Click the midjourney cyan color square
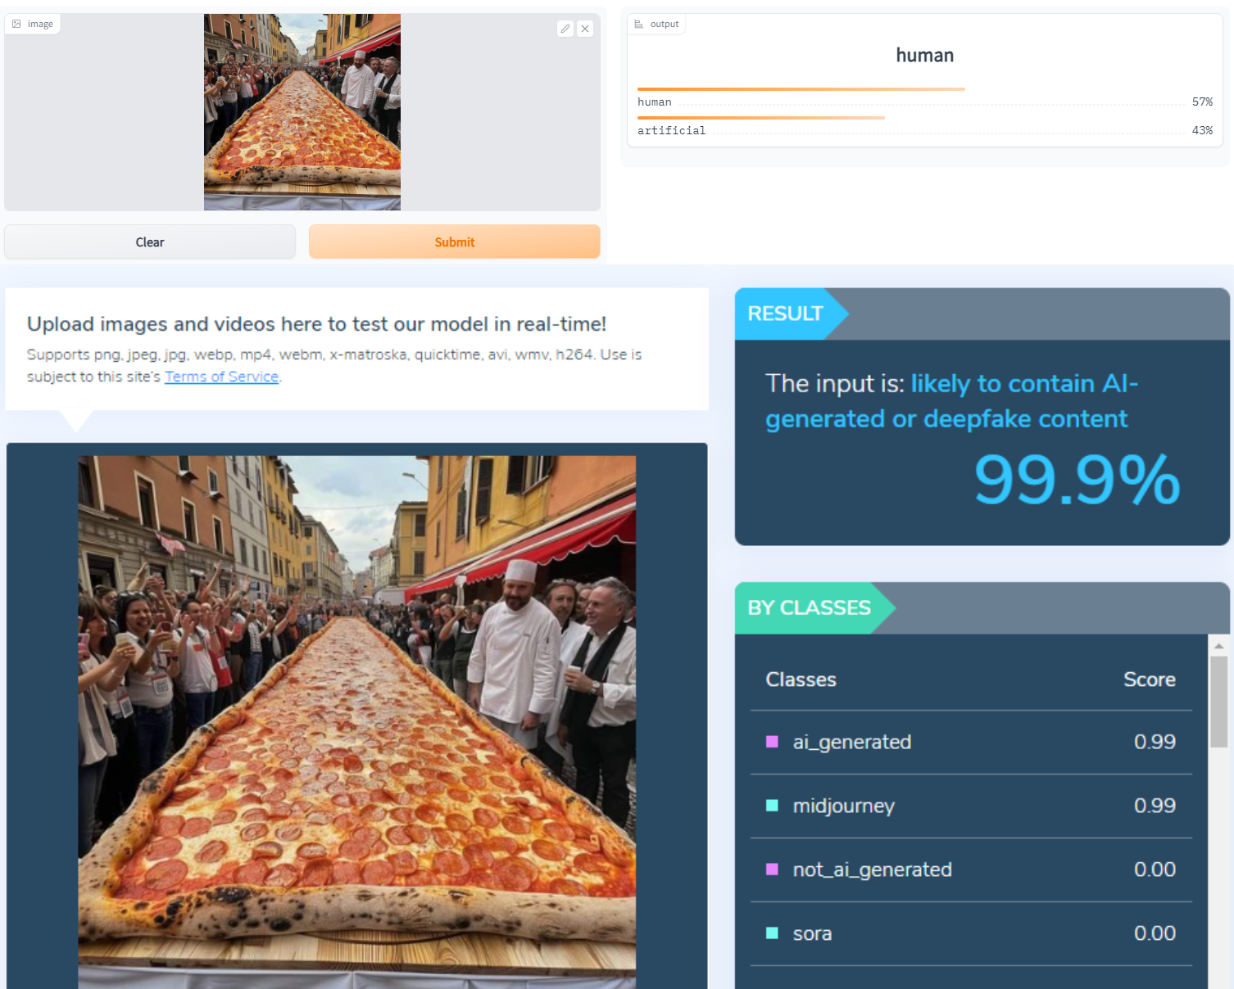The width and height of the screenshot is (1234, 989). 772,806
